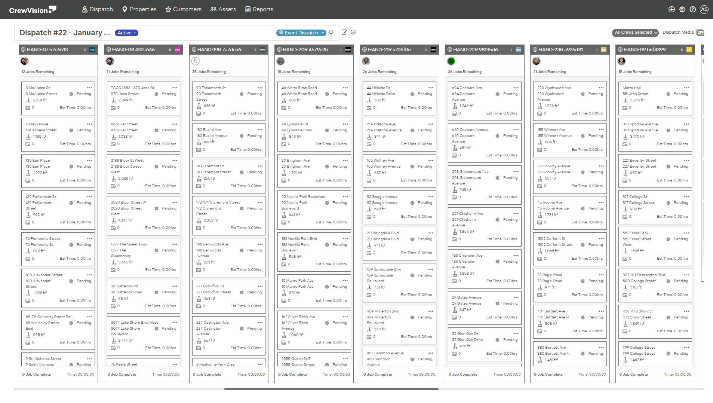The image size is (713, 403).
Task: Toggle the HAND-21R a726f0e crew selector circle
Action: click(x=364, y=49)
